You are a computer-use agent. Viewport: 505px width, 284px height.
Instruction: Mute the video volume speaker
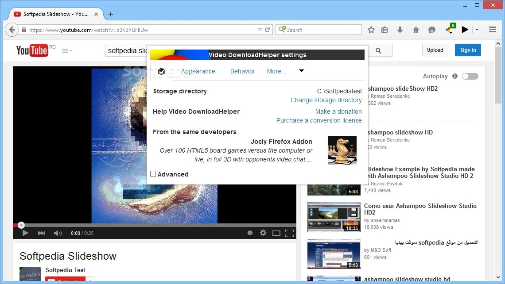click(58, 233)
